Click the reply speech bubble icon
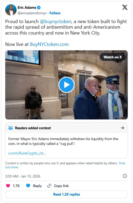The width and height of the screenshot is (133, 203). (x=28, y=186)
